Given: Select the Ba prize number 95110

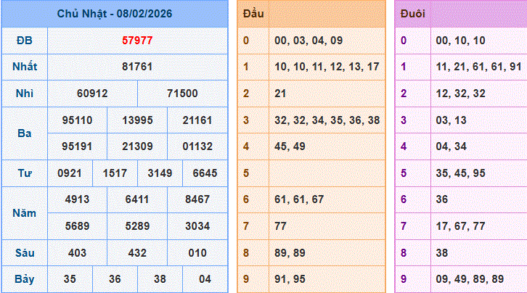Looking at the screenshot, I should tap(77, 120).
